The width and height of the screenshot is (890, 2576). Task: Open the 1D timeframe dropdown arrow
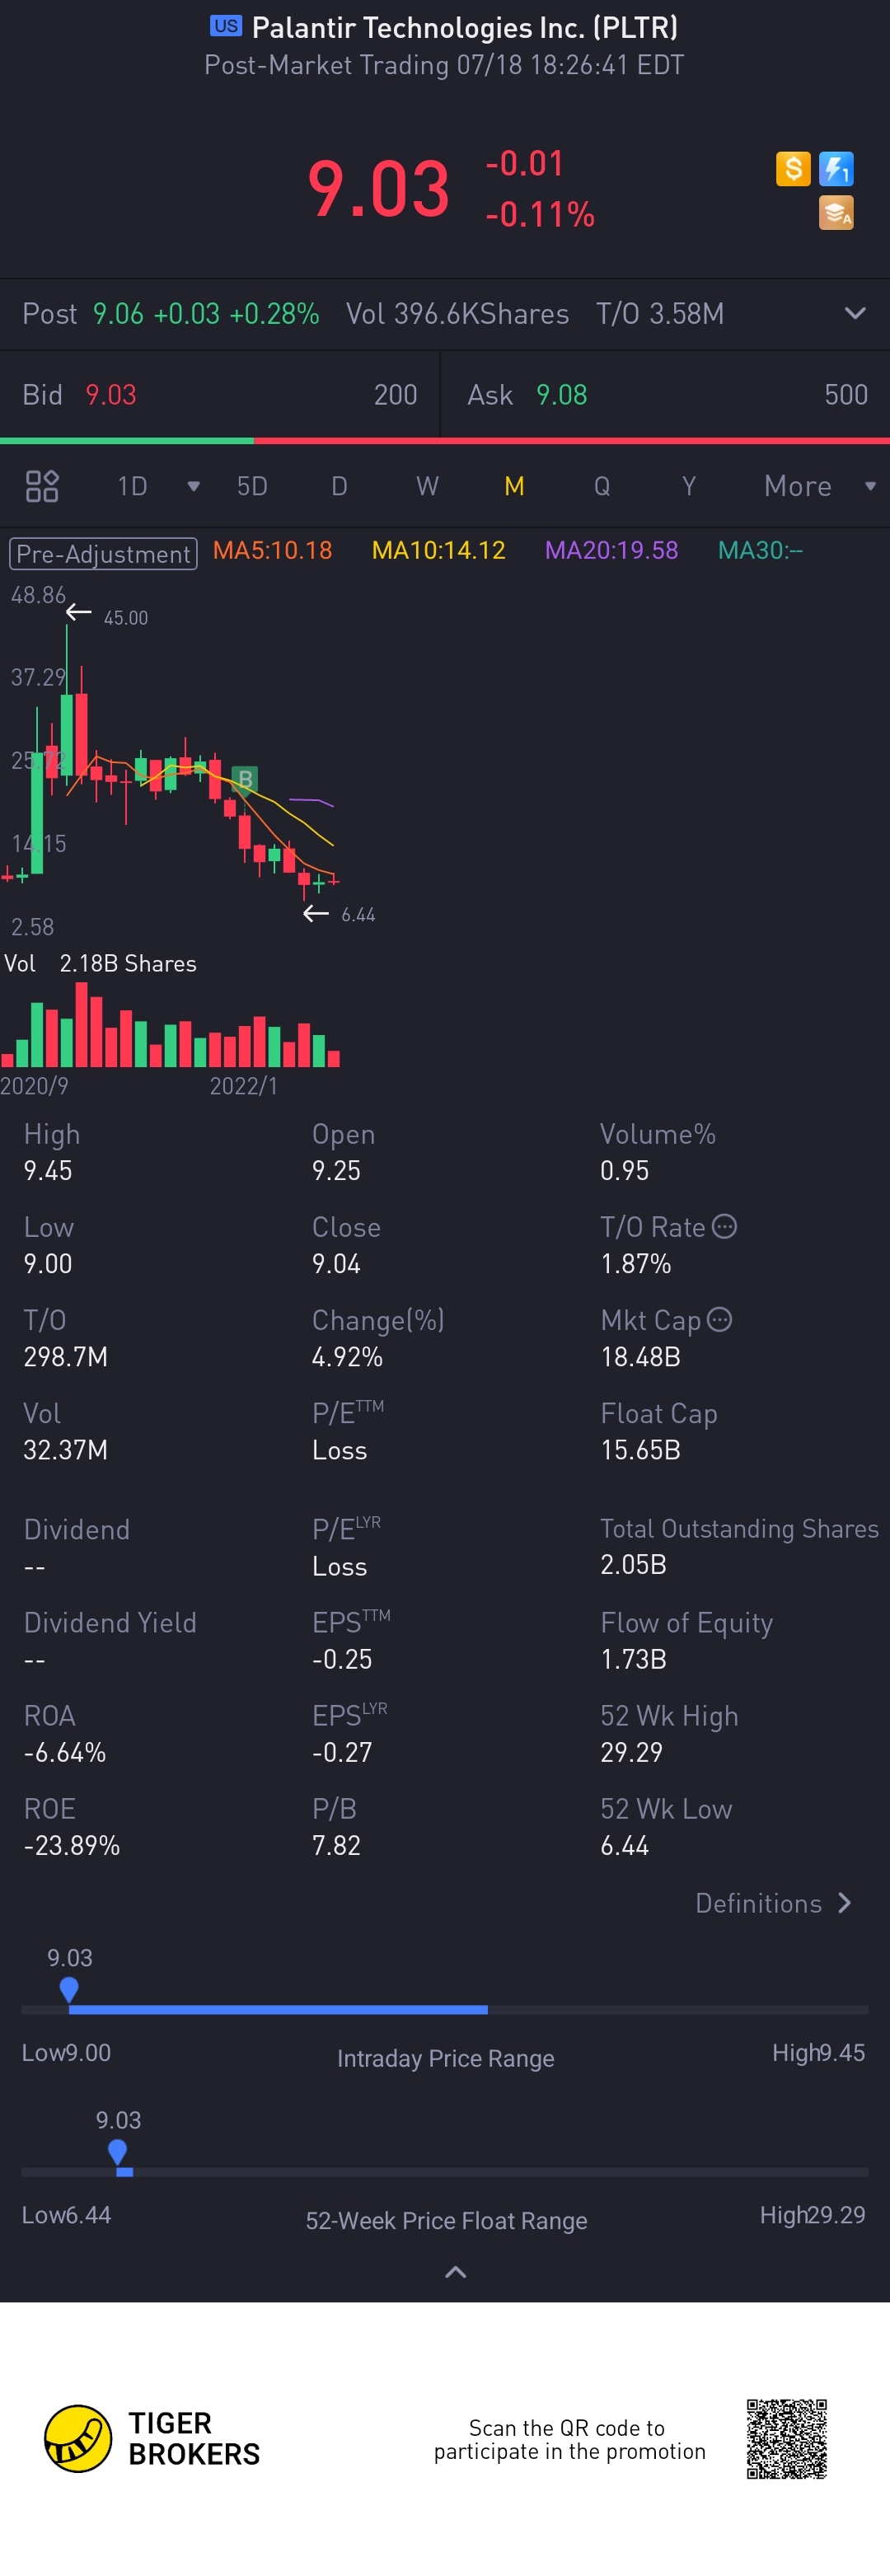[193, 486]
